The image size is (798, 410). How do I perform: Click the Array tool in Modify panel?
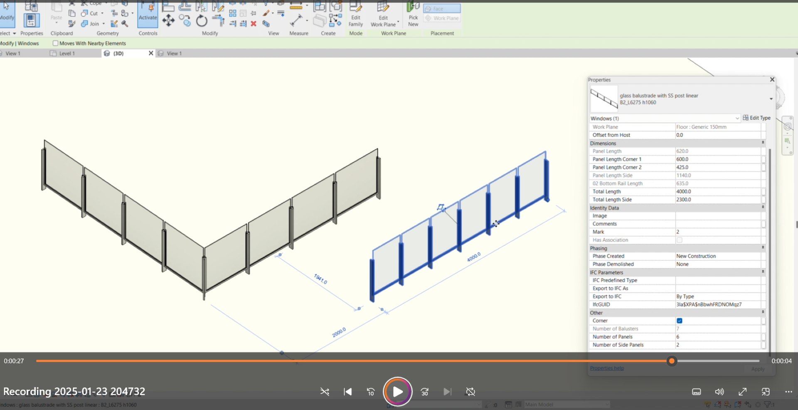pyautogui.click(x=232, y=13)
